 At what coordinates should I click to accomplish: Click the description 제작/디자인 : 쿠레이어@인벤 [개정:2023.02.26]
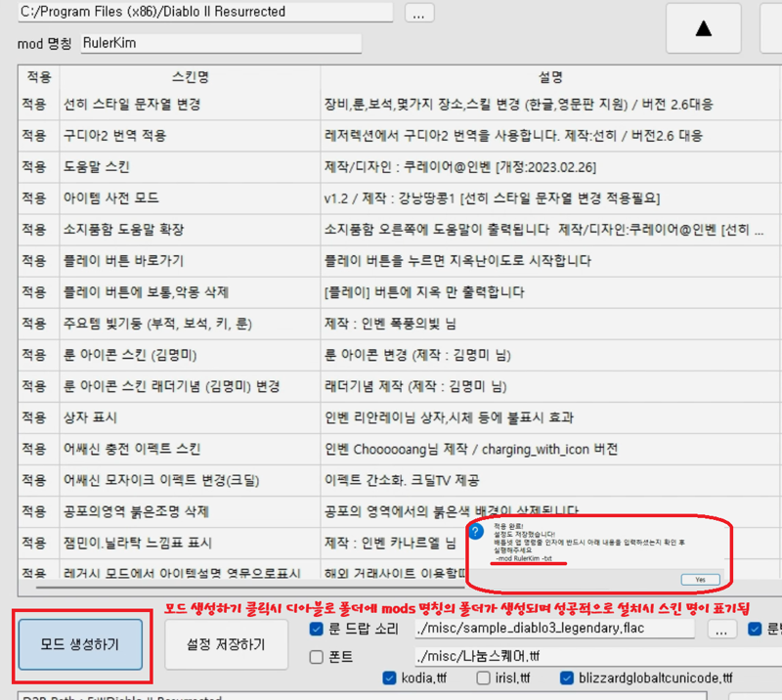tap(460, 166)
